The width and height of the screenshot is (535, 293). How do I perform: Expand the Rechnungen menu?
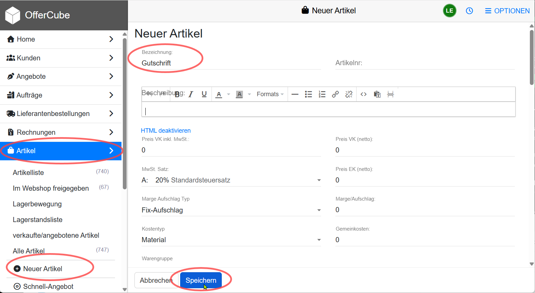[x=61, y=132]
